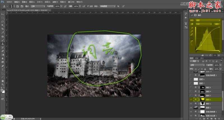This screenshot has width=224, height=120.
Task: Select the Brush tool
Action: [3, 40]
